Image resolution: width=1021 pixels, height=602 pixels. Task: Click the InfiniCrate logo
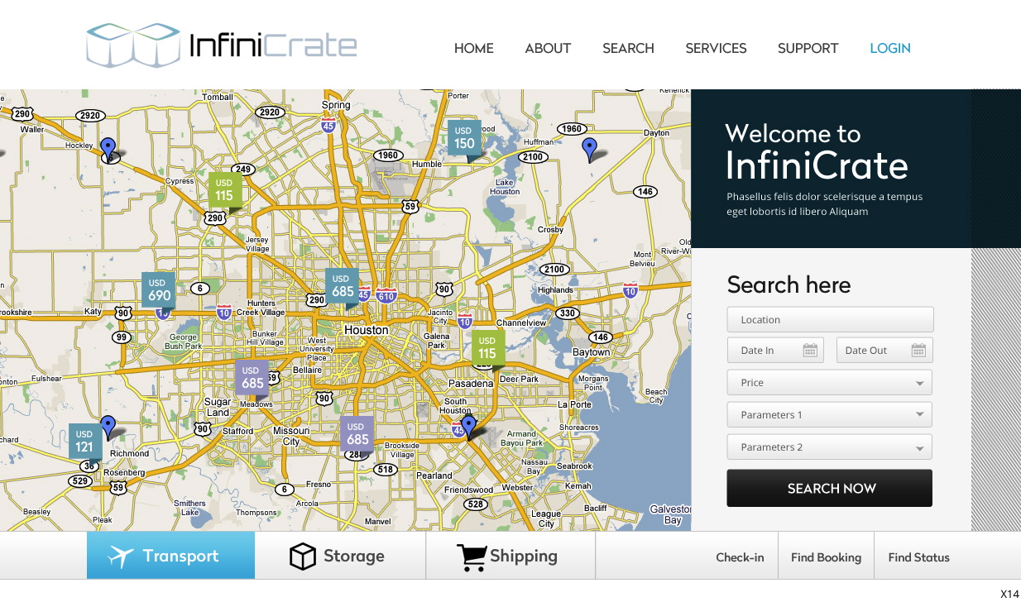coord(222,45)
